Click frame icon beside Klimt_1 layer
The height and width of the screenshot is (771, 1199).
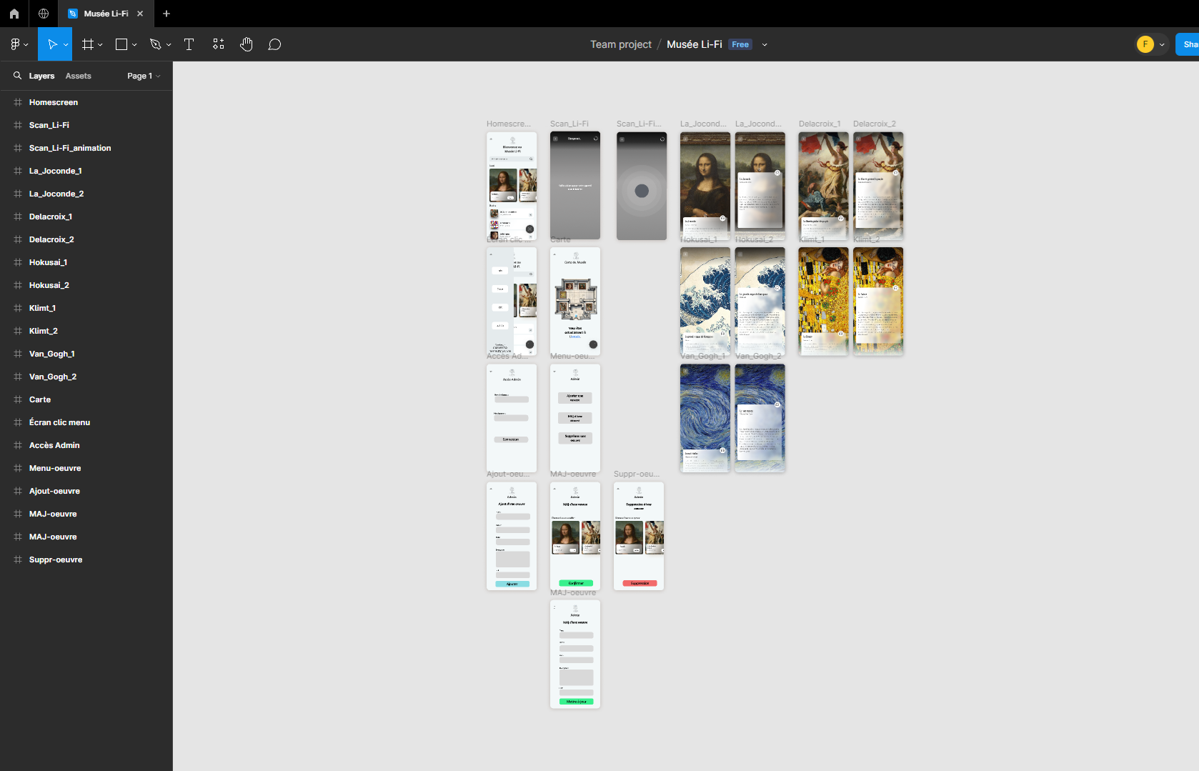coord(18,308)
